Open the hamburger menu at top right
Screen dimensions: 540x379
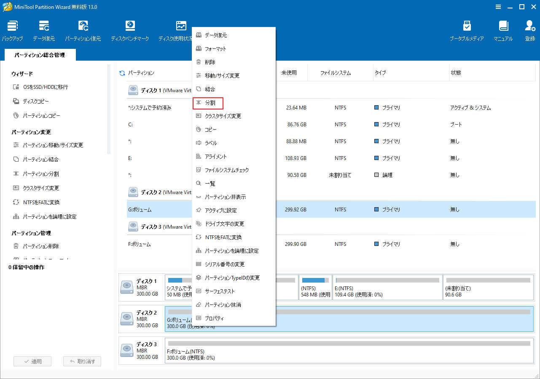click(498, 7)
